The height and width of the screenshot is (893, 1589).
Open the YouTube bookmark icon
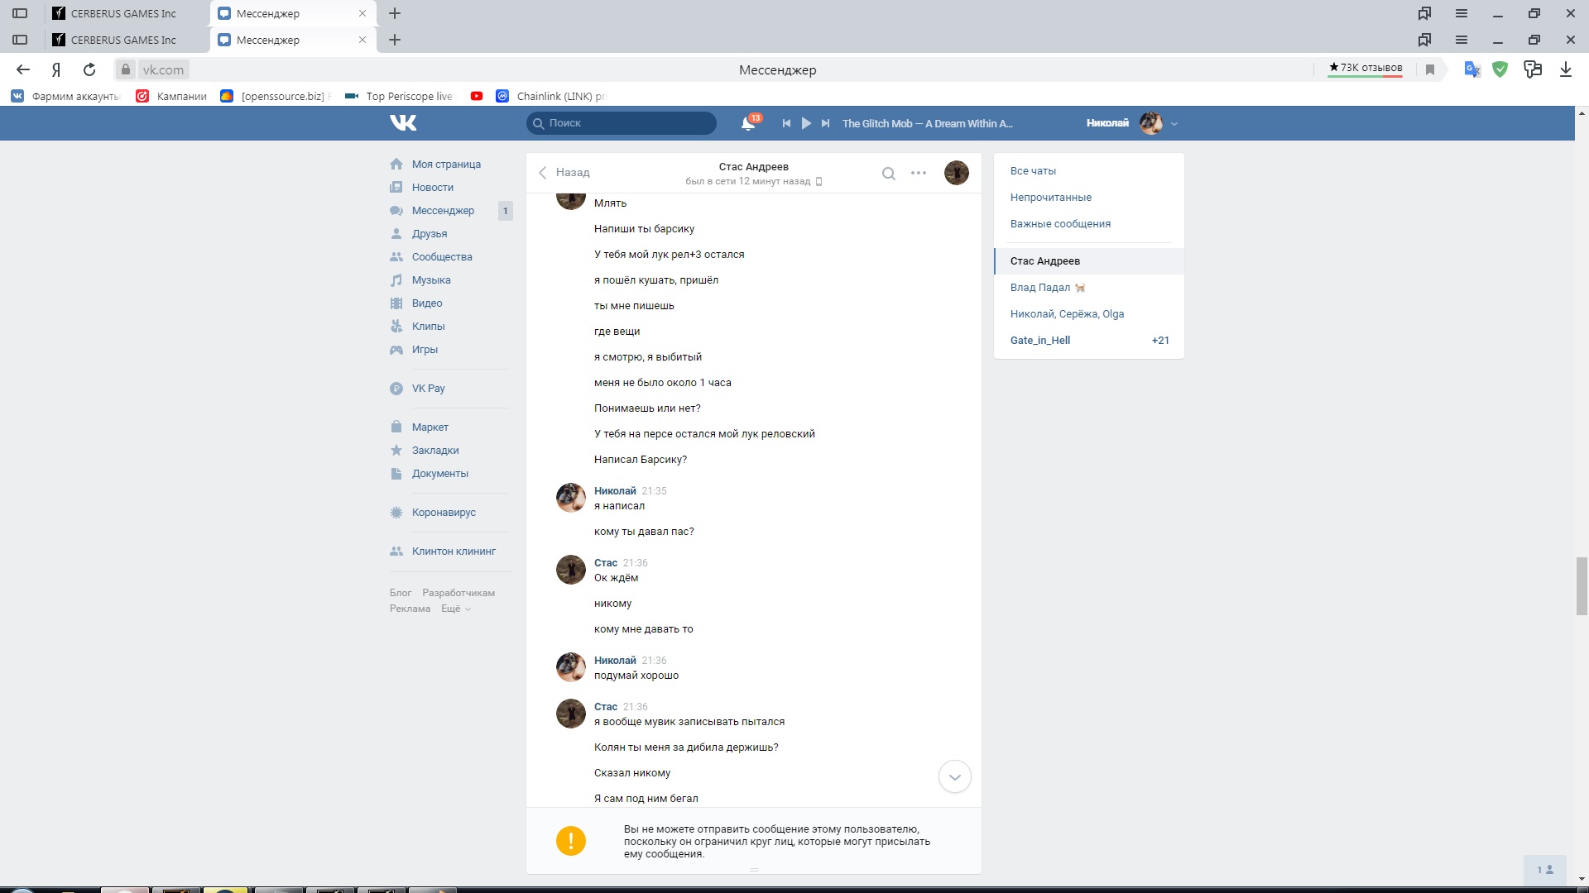click(x=477, y=96)
